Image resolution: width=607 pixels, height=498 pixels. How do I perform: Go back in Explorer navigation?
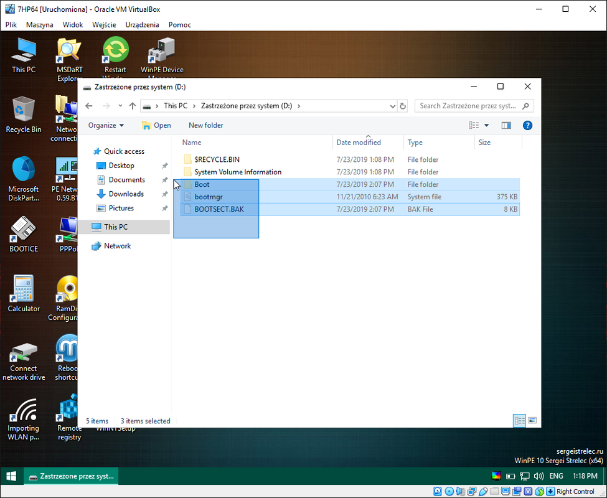(x=89, y=106)
